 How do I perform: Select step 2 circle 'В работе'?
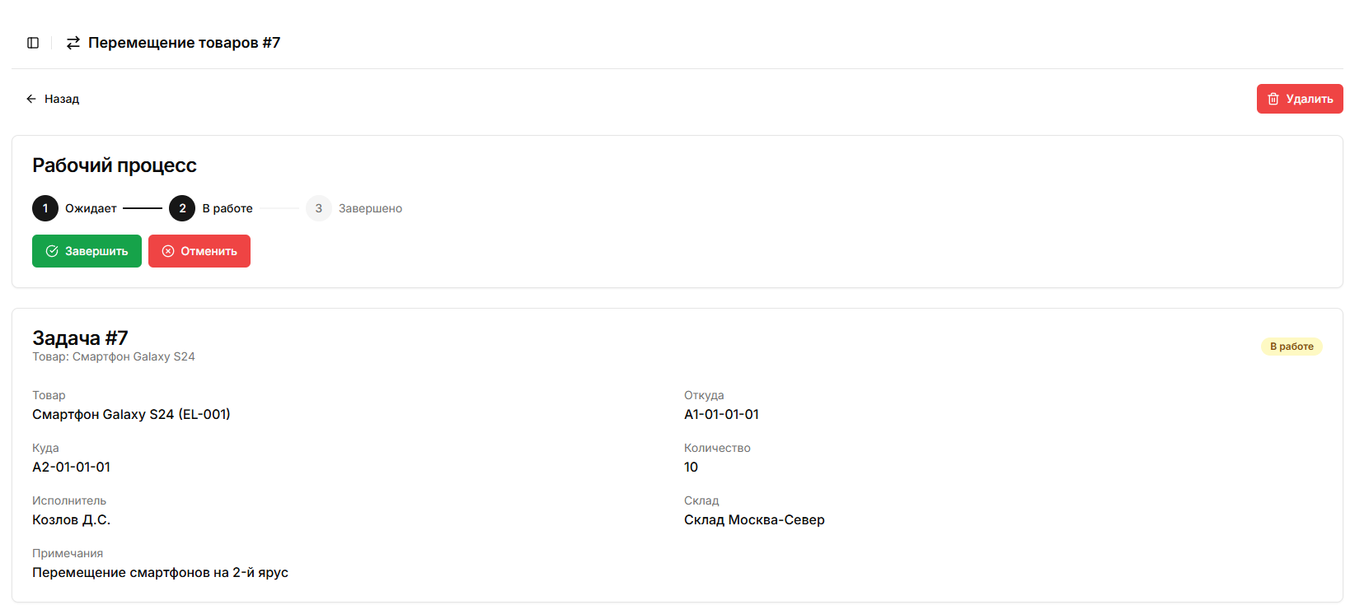tap(182, 208)
